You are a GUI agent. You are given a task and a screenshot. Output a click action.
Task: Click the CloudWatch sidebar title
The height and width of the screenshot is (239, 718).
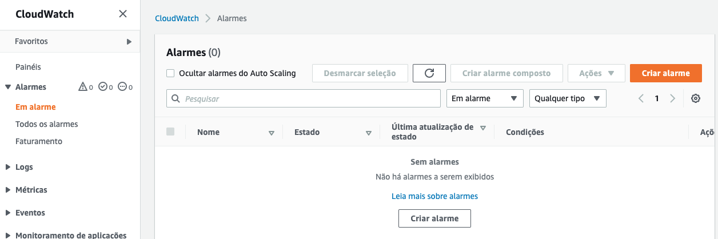coord(45,14)
